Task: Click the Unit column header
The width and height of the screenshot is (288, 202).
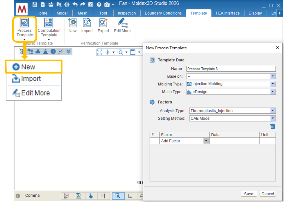Action: (267, 135)
